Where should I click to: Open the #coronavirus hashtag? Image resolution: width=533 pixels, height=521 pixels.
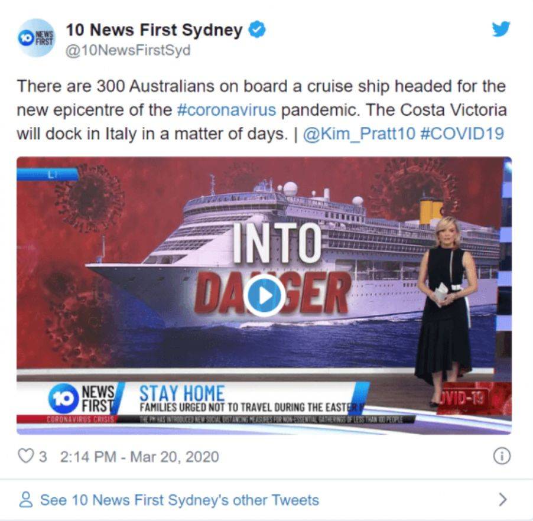pyautogui.click(x=227, y=110)
